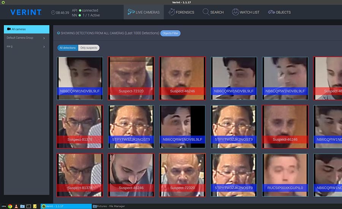Open the terminal from the taskbar
This screenshot has width=342, height=209.
coord(28,206)
